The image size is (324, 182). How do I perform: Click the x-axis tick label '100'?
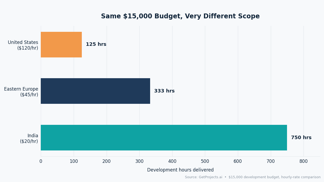(74, 162)
